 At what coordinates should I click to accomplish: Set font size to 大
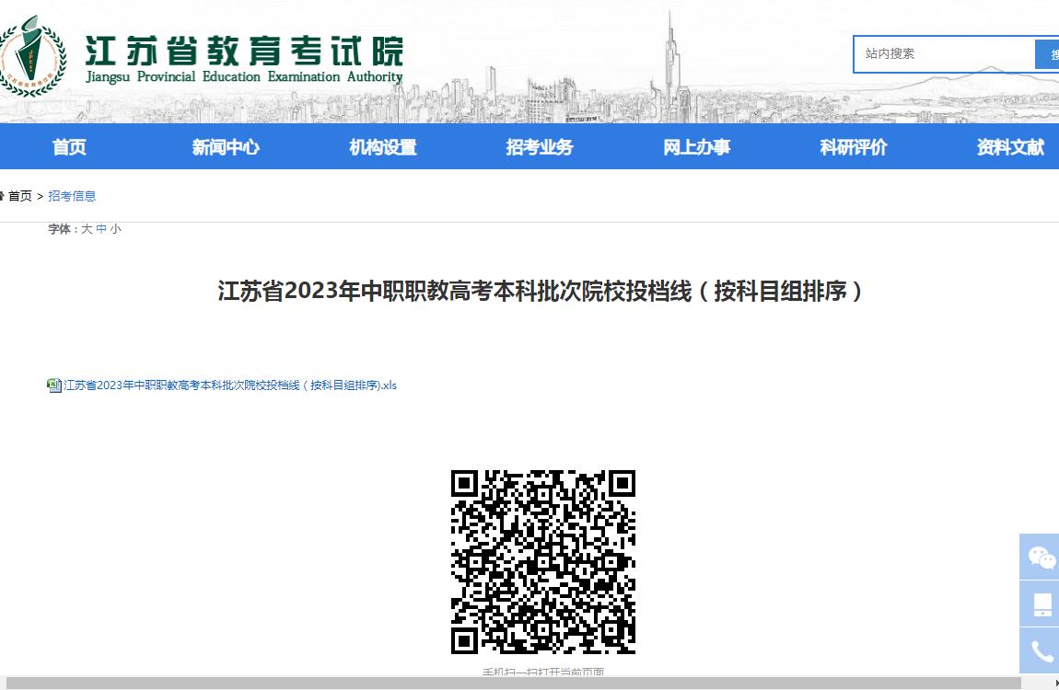[87, 229]
